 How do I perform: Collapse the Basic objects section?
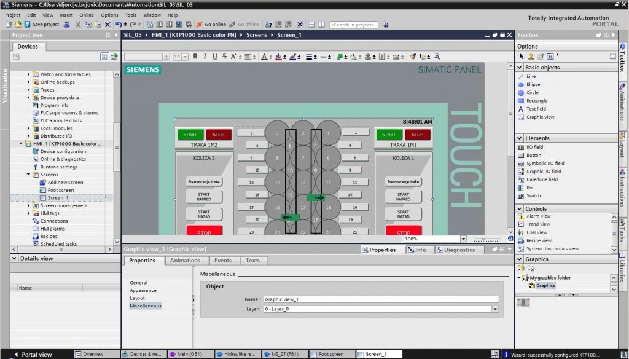[519, 68]
